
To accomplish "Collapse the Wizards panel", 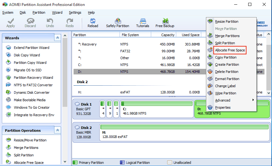I will pos(57,38).
